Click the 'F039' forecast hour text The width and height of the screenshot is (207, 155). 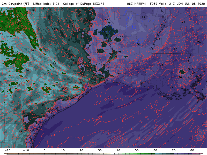pyautogui.click(x=153, y=4)
